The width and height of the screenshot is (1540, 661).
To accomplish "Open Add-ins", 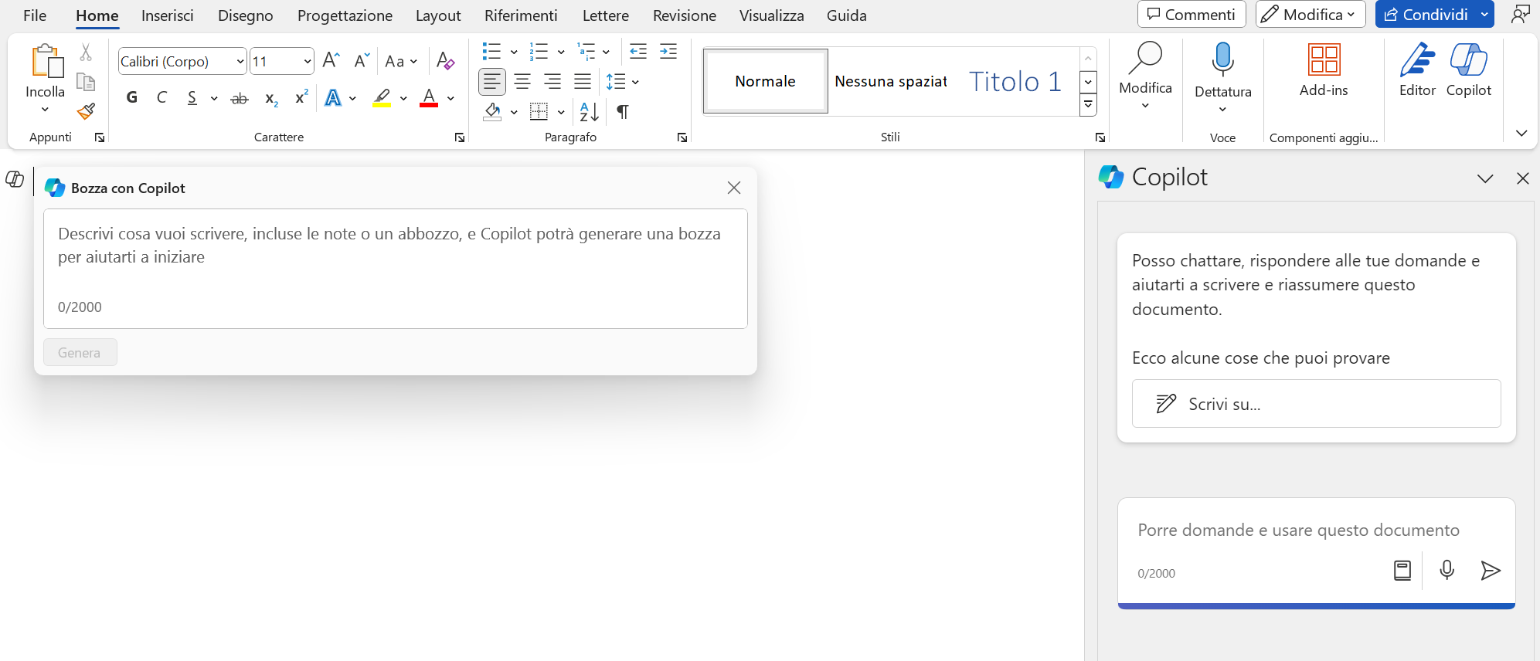I will click(1324, 70).
